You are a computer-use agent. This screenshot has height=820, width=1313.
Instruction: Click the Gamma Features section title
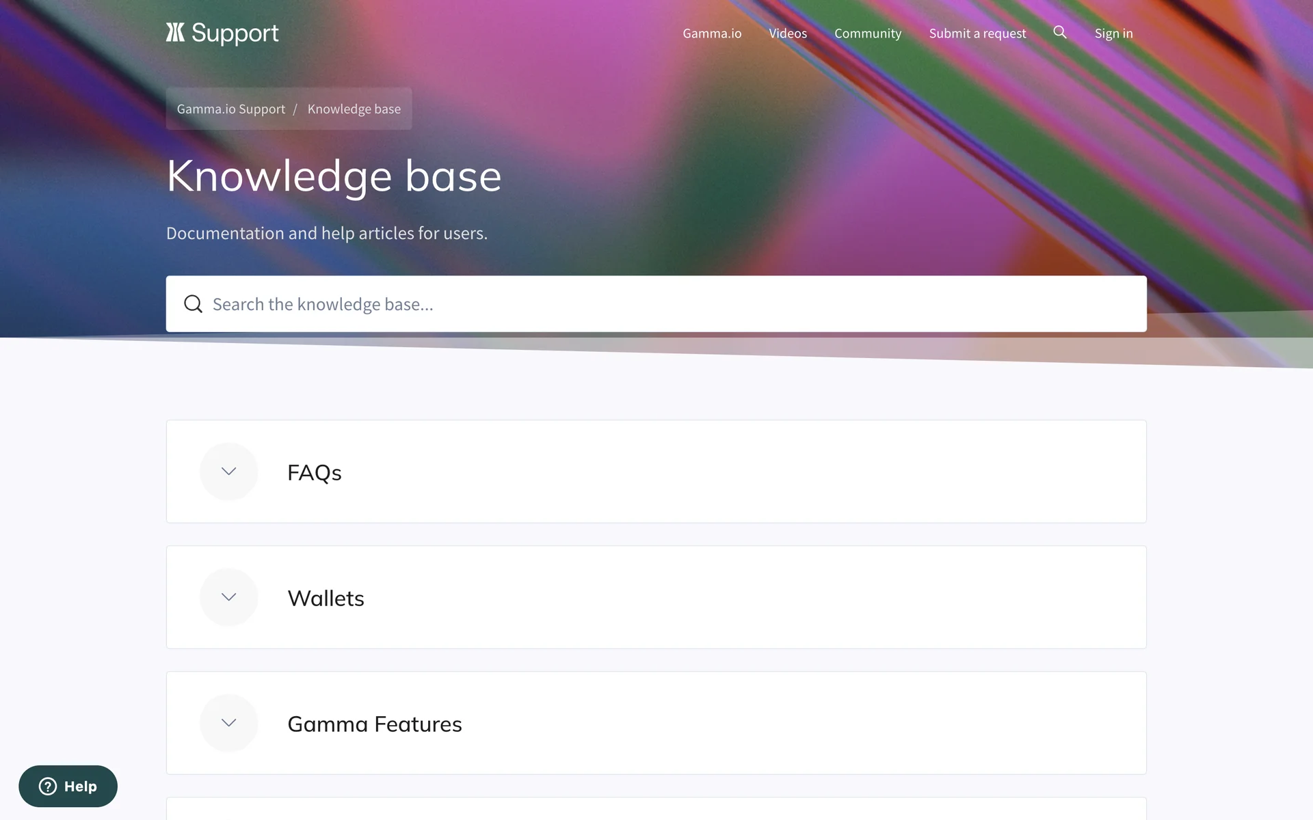[x=375, y=724]
